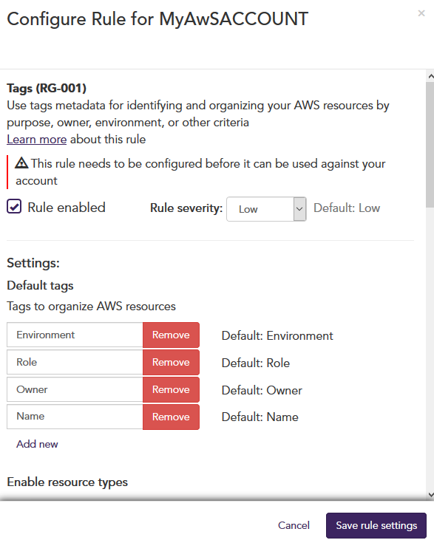Add a new default tag
The width and height of the screenshot is (434, 540).
[37, 444]
